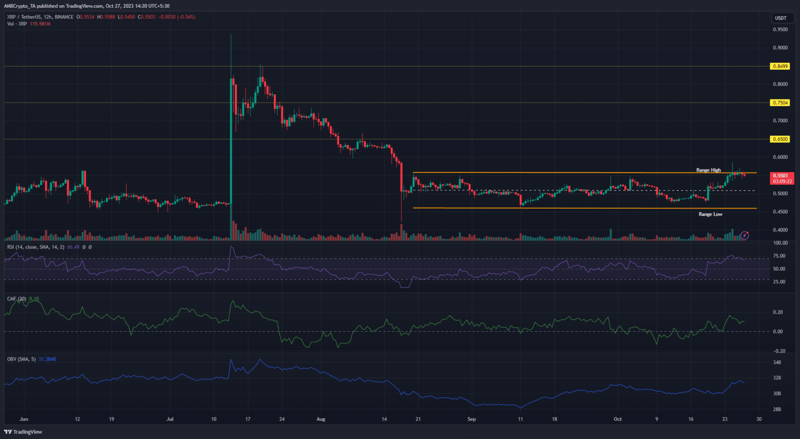800x439 pixels.
Task: Click the 0.8499 yellow price level label
Action: pos(780,67)
